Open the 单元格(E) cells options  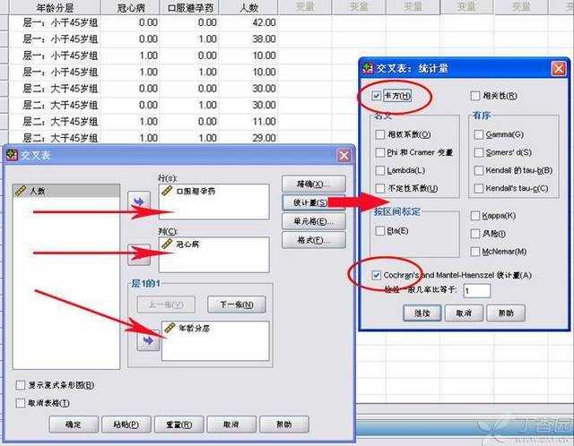click(309, 221)
